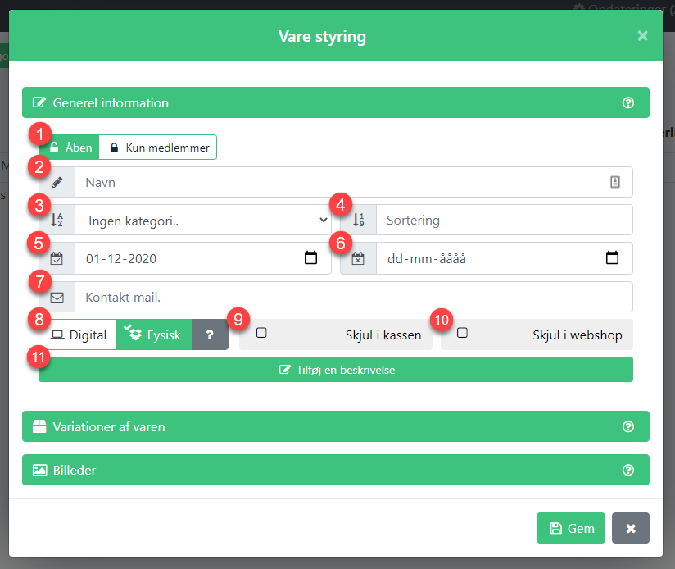Open calendar picker for start date 01-12-2020
675x569 pixels.
310,258
